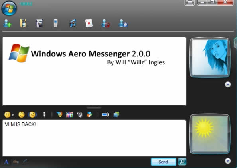
Task: Open the menu list button in title bar
Action: click(190, 2)
